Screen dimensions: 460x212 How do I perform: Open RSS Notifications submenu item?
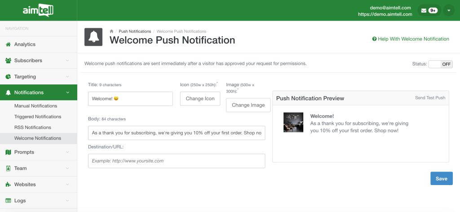pyautogui.click(x=32, y=127)
